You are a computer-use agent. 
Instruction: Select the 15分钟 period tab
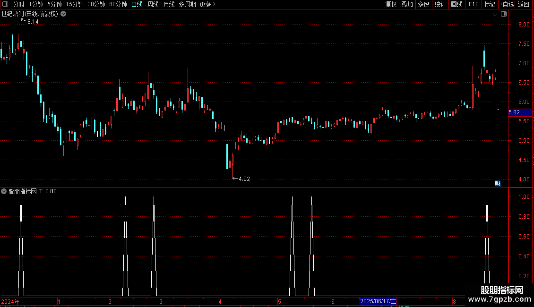(74, 4)
